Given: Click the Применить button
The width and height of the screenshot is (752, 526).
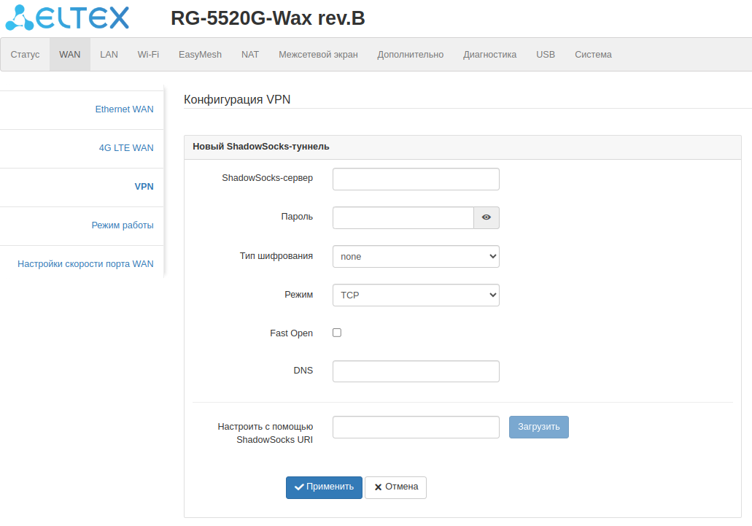Looking at the screenshot, I should [324, 487].
